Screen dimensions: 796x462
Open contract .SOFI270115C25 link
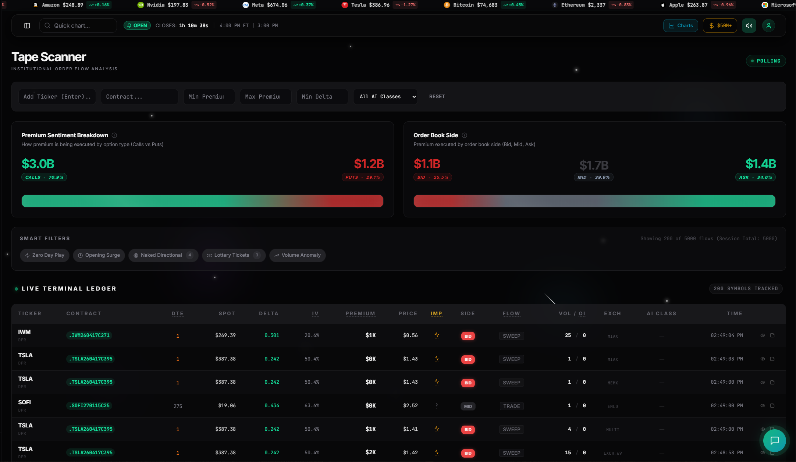click(x=89, y=405)
